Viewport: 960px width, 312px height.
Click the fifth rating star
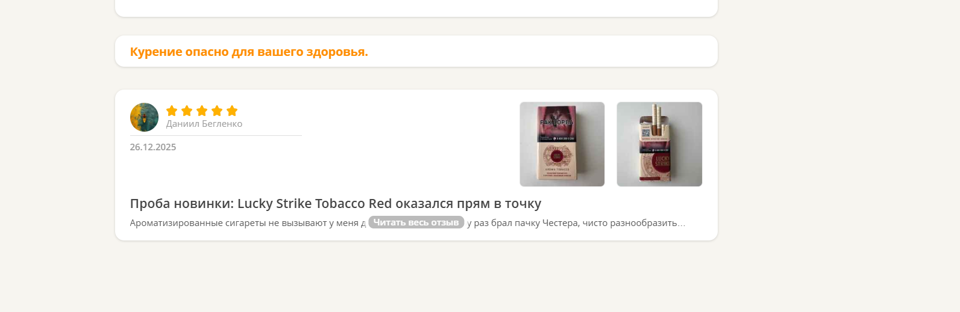point(232,111)
